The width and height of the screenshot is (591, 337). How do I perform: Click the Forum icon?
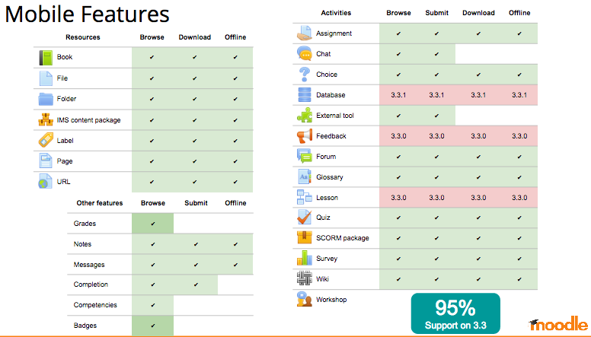pyautogui.click(x=304, y=155)
